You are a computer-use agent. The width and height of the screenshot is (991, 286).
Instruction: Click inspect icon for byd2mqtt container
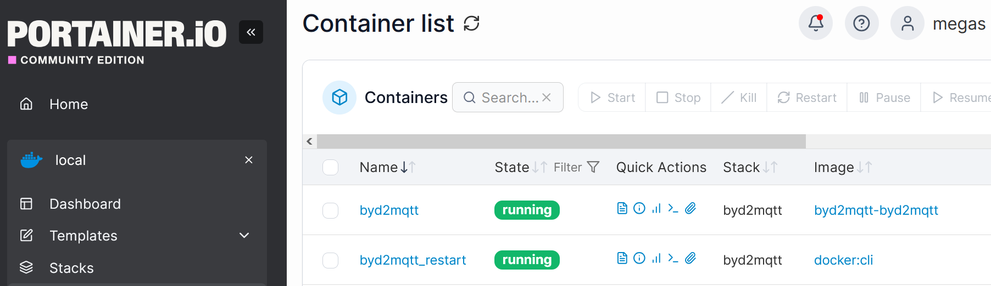click(x=639, y=208)
